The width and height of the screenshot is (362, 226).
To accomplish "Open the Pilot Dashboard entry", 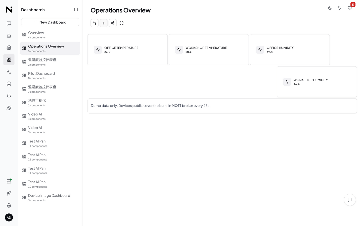I will 50,75.
